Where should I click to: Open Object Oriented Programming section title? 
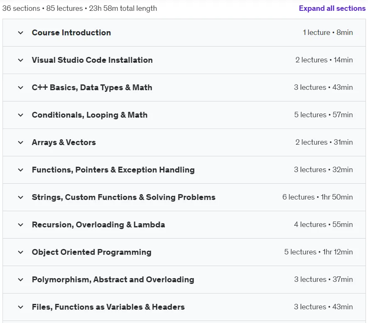click(x=91, y=252)
